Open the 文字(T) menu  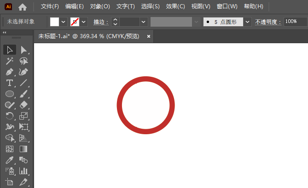click(126, 7)
